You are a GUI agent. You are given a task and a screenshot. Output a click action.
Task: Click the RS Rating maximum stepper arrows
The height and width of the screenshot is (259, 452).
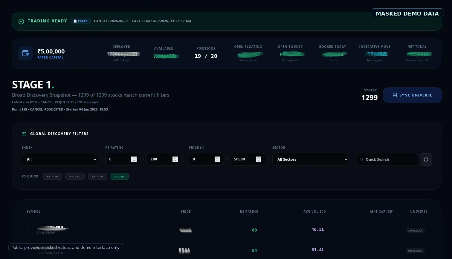(175, 159)
